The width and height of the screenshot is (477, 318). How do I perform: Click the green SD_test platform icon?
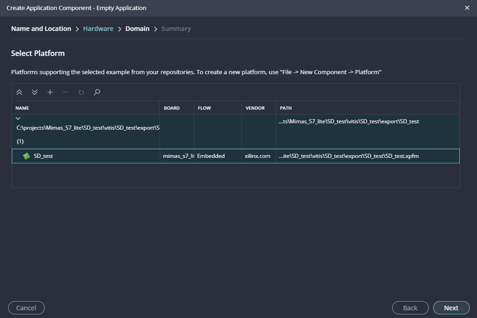pyautogui.click(x=27, y=156)
